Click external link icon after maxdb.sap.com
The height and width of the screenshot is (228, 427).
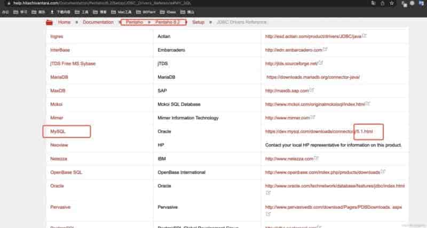(312, 90)
